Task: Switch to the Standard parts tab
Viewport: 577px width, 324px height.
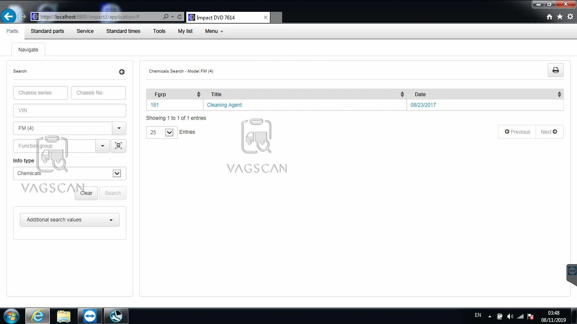Action: coord(47,31)
